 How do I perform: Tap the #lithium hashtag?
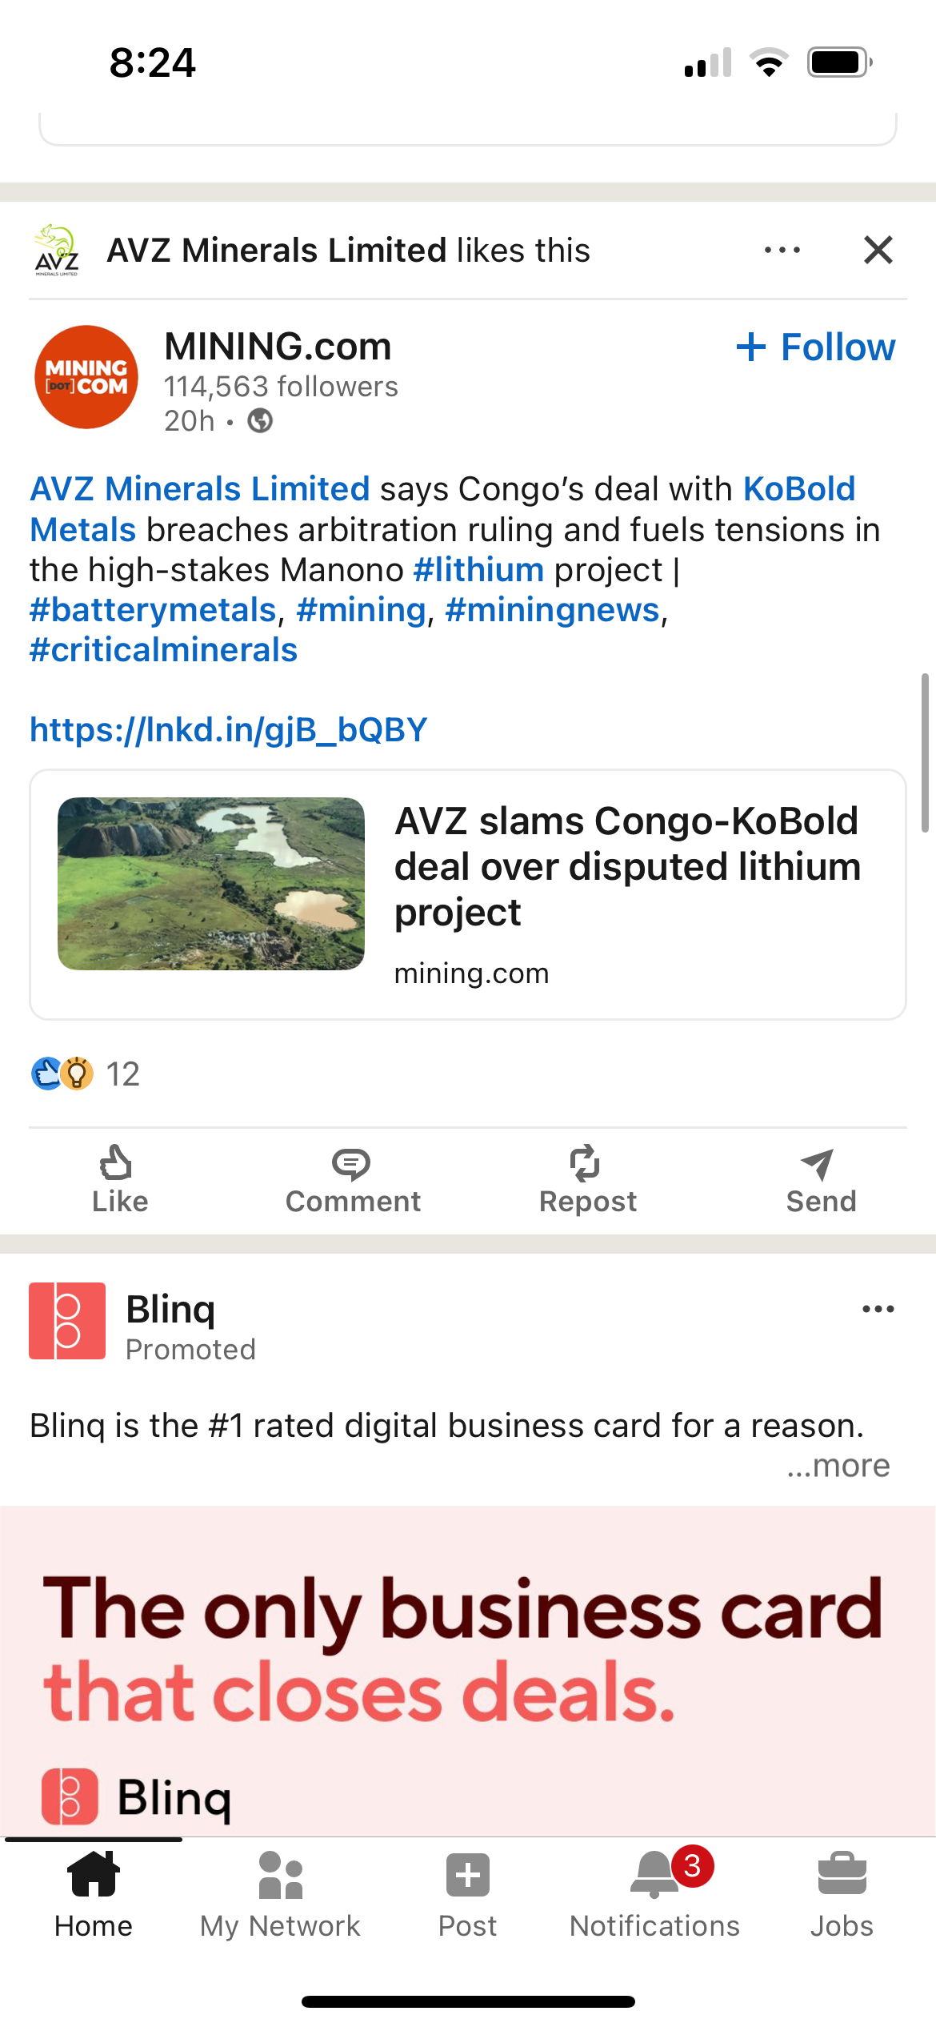click(478, 570)
